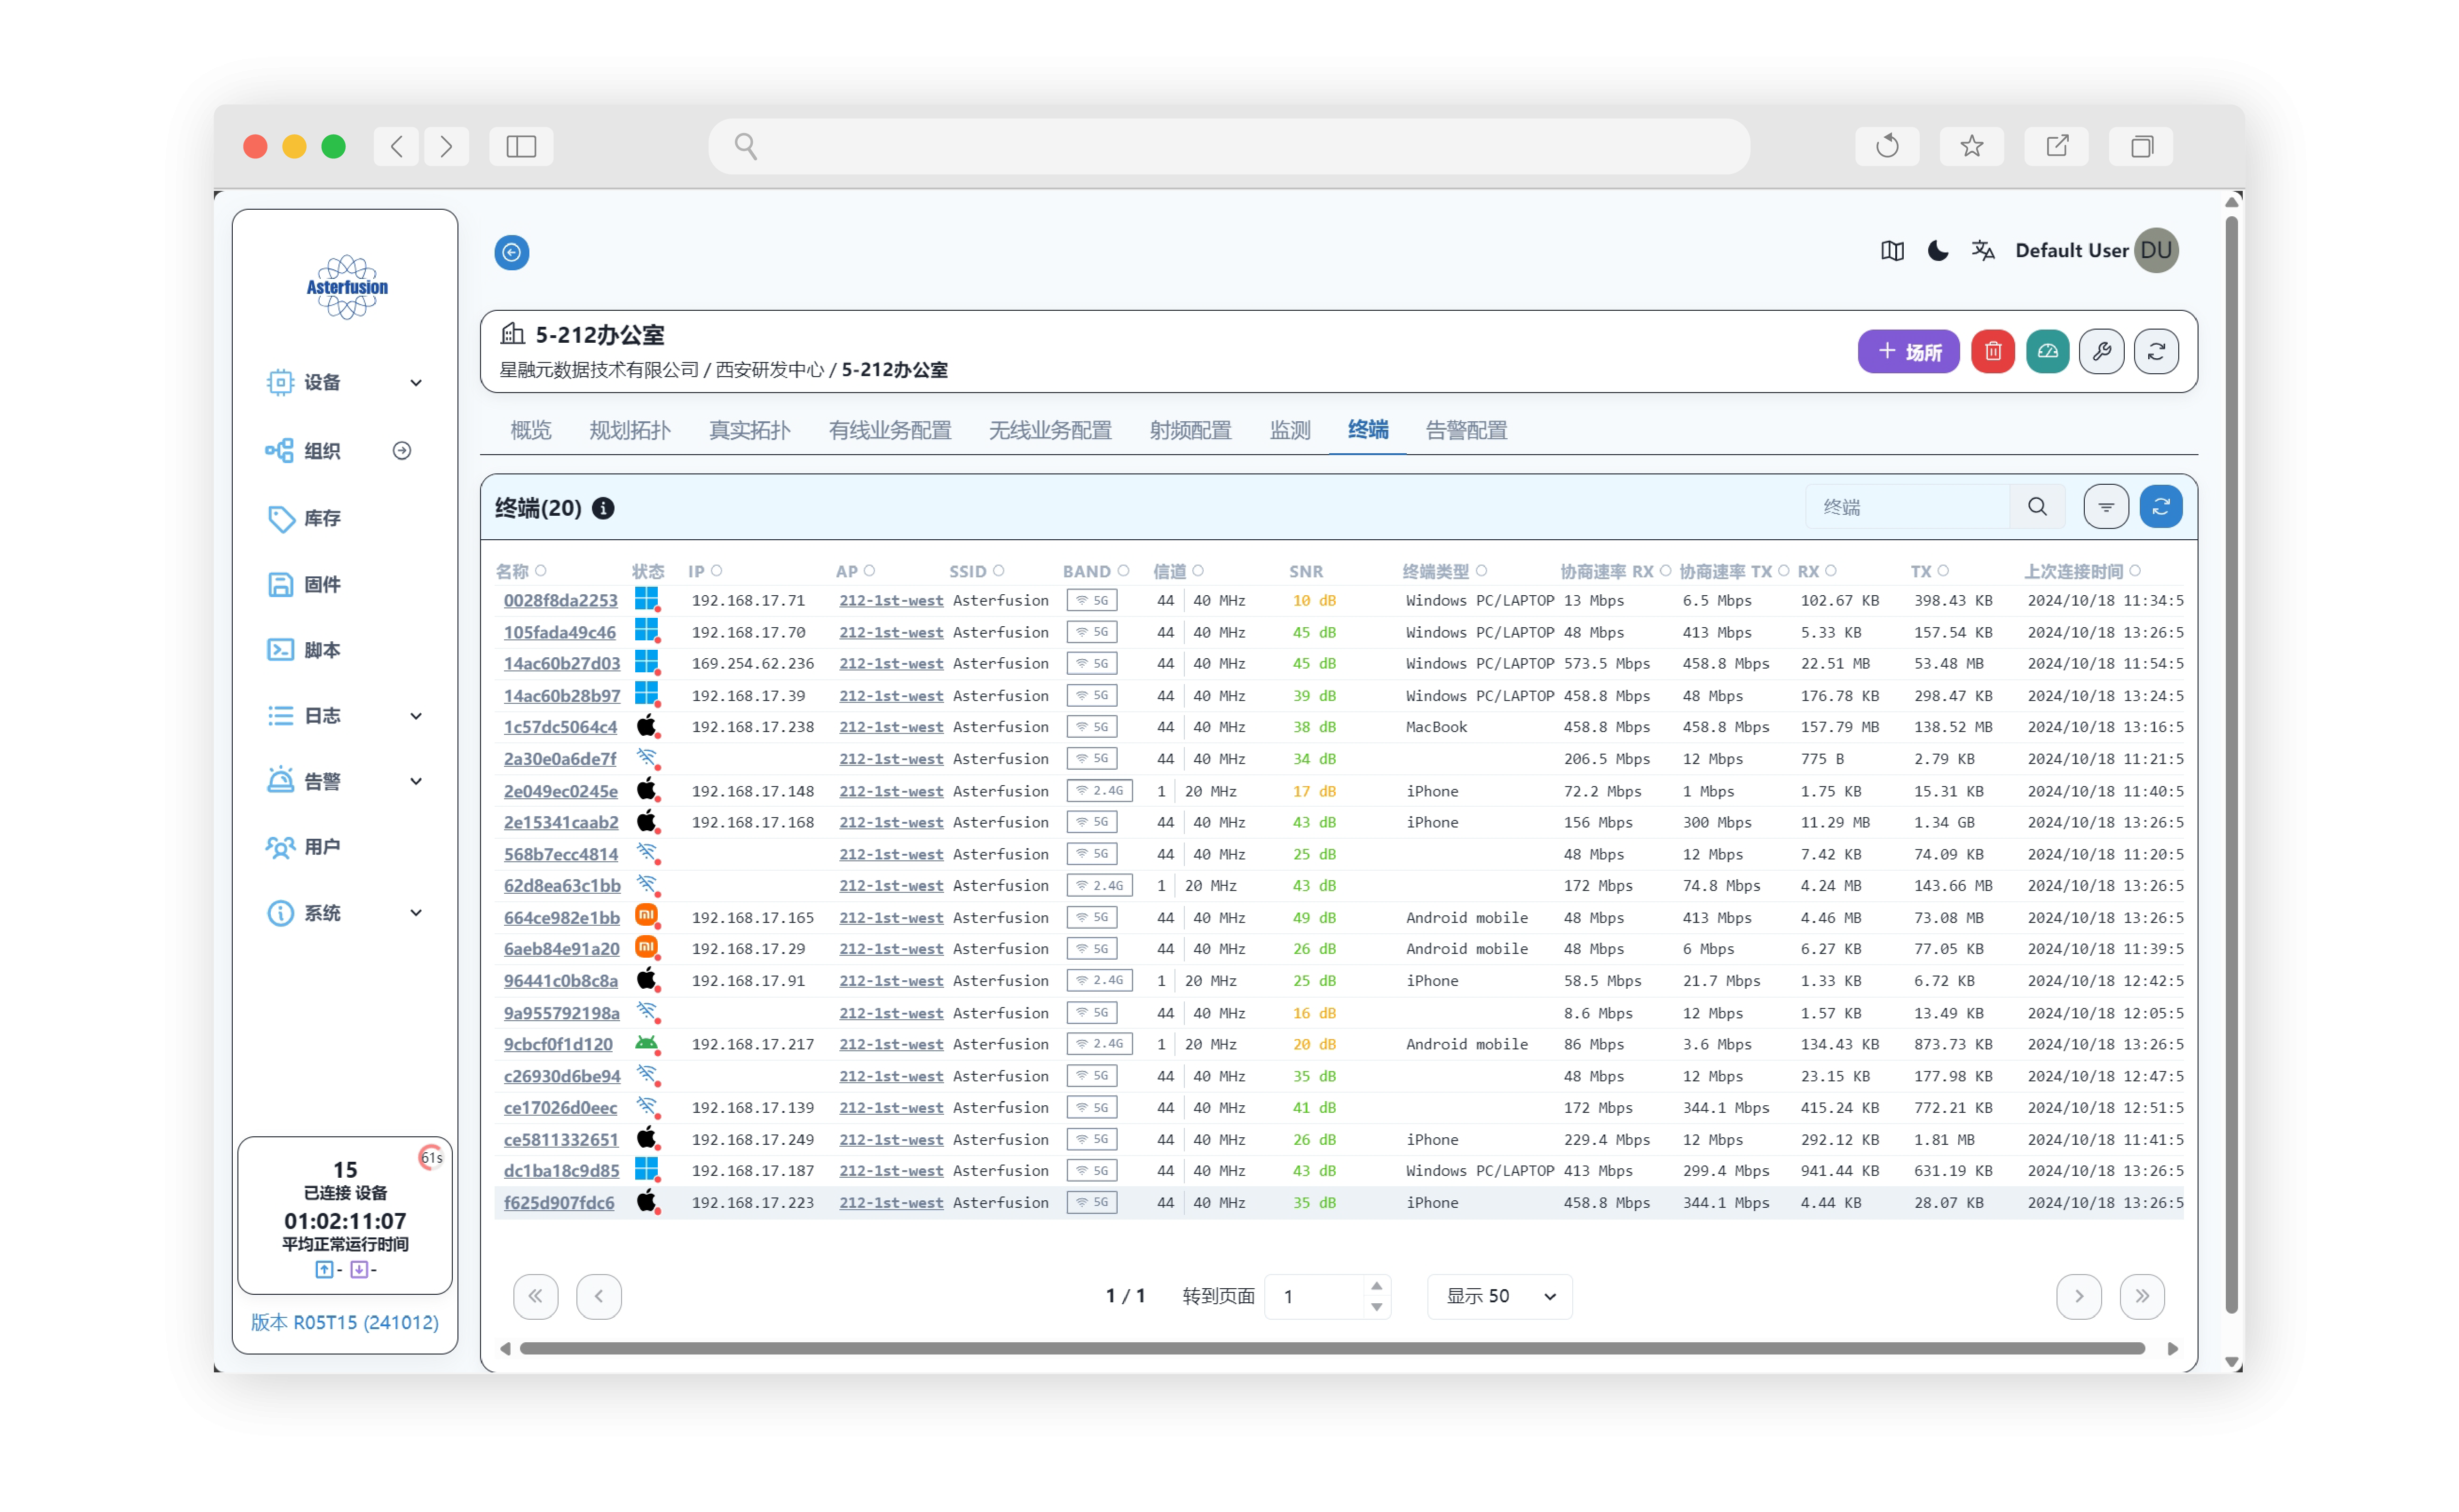
Task: Click the browser reload icon
Action: coord(1886,147)
